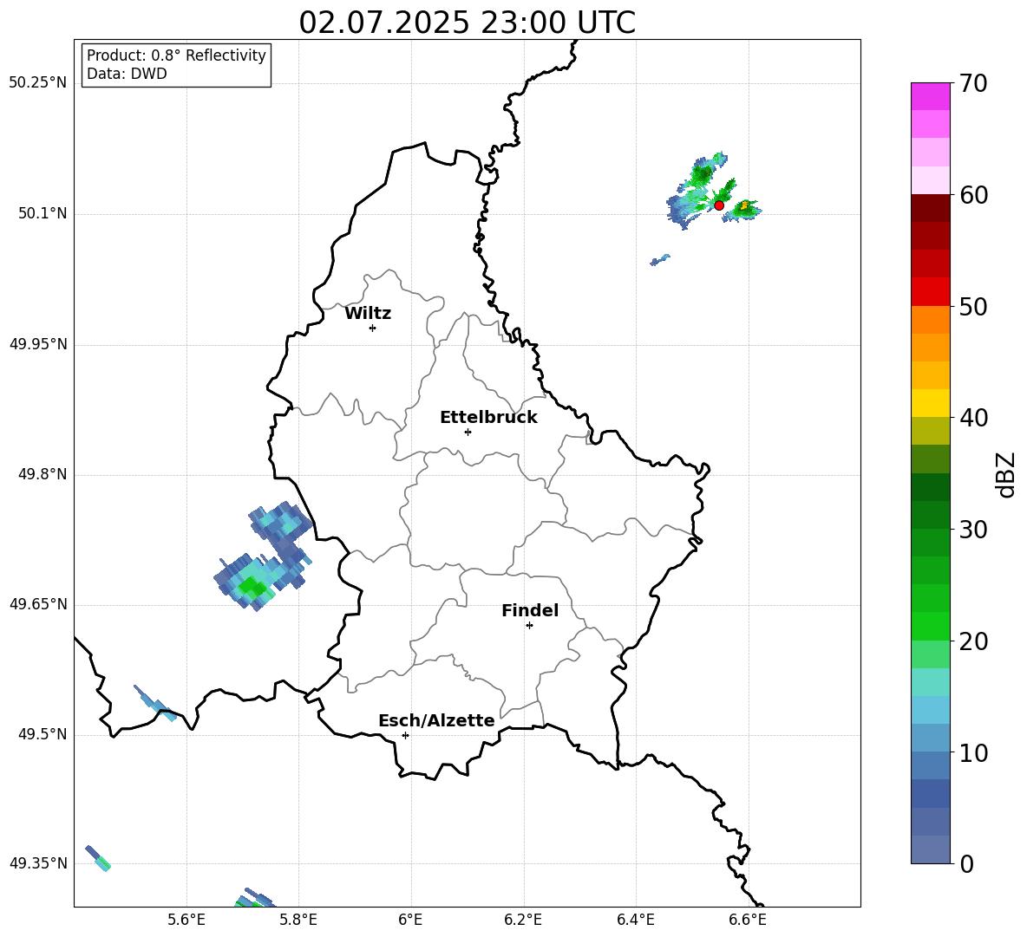Click the colorbar value 0
The image size is (1027, 937).
pyautogui.click(x=967, y=864)
